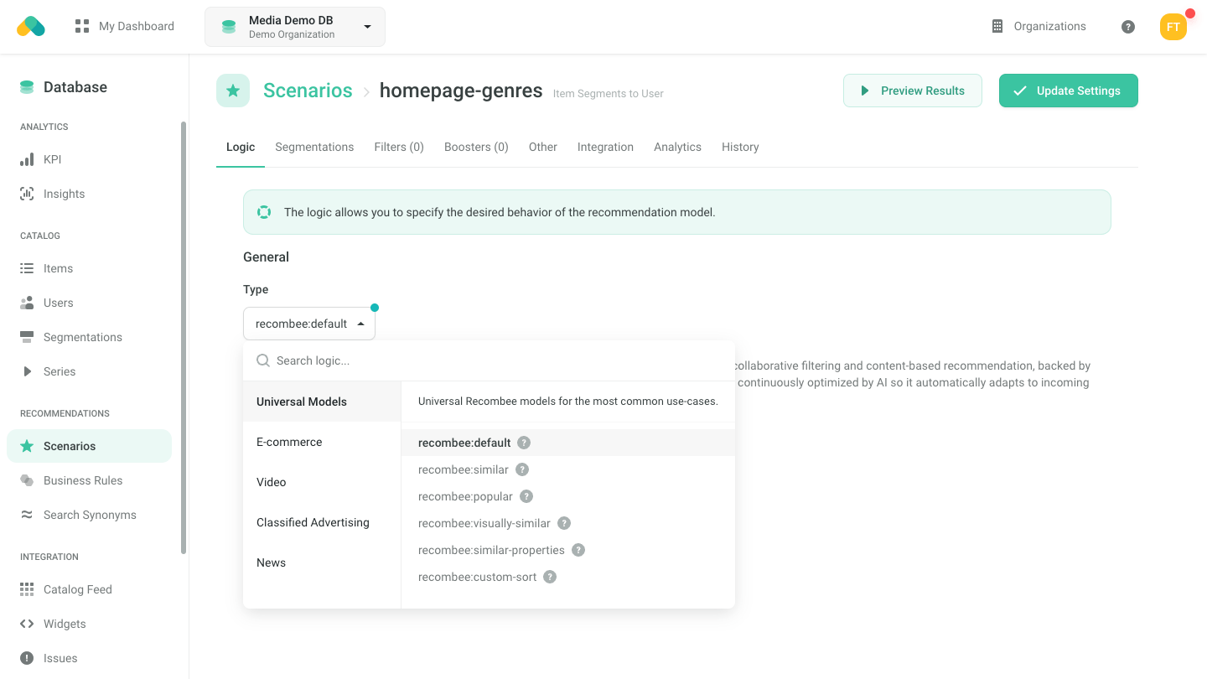The width and height of the screenshot is (1207, 679).
Task: Choose recombee:default logic option
Action: (568, 443)
